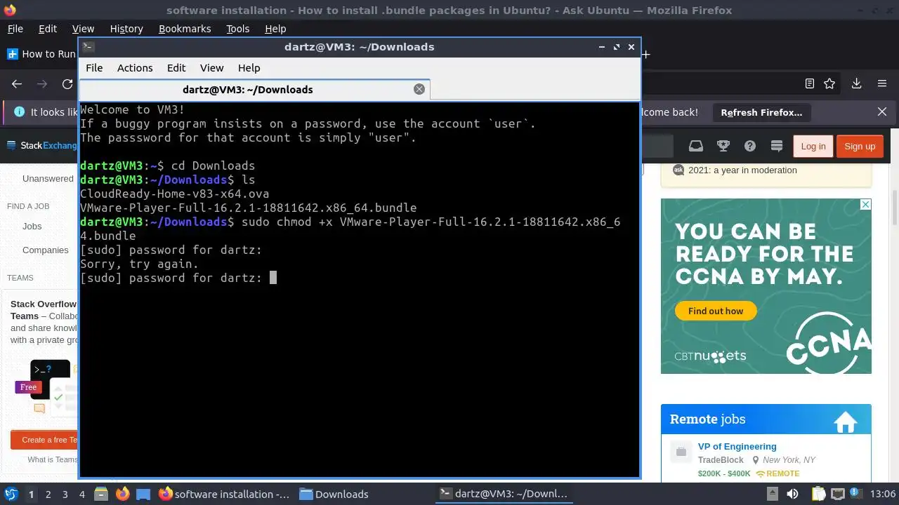This screenshot has width=899, height=505.
Task: Open the clipboard tray icon
Action: (818, 494)
